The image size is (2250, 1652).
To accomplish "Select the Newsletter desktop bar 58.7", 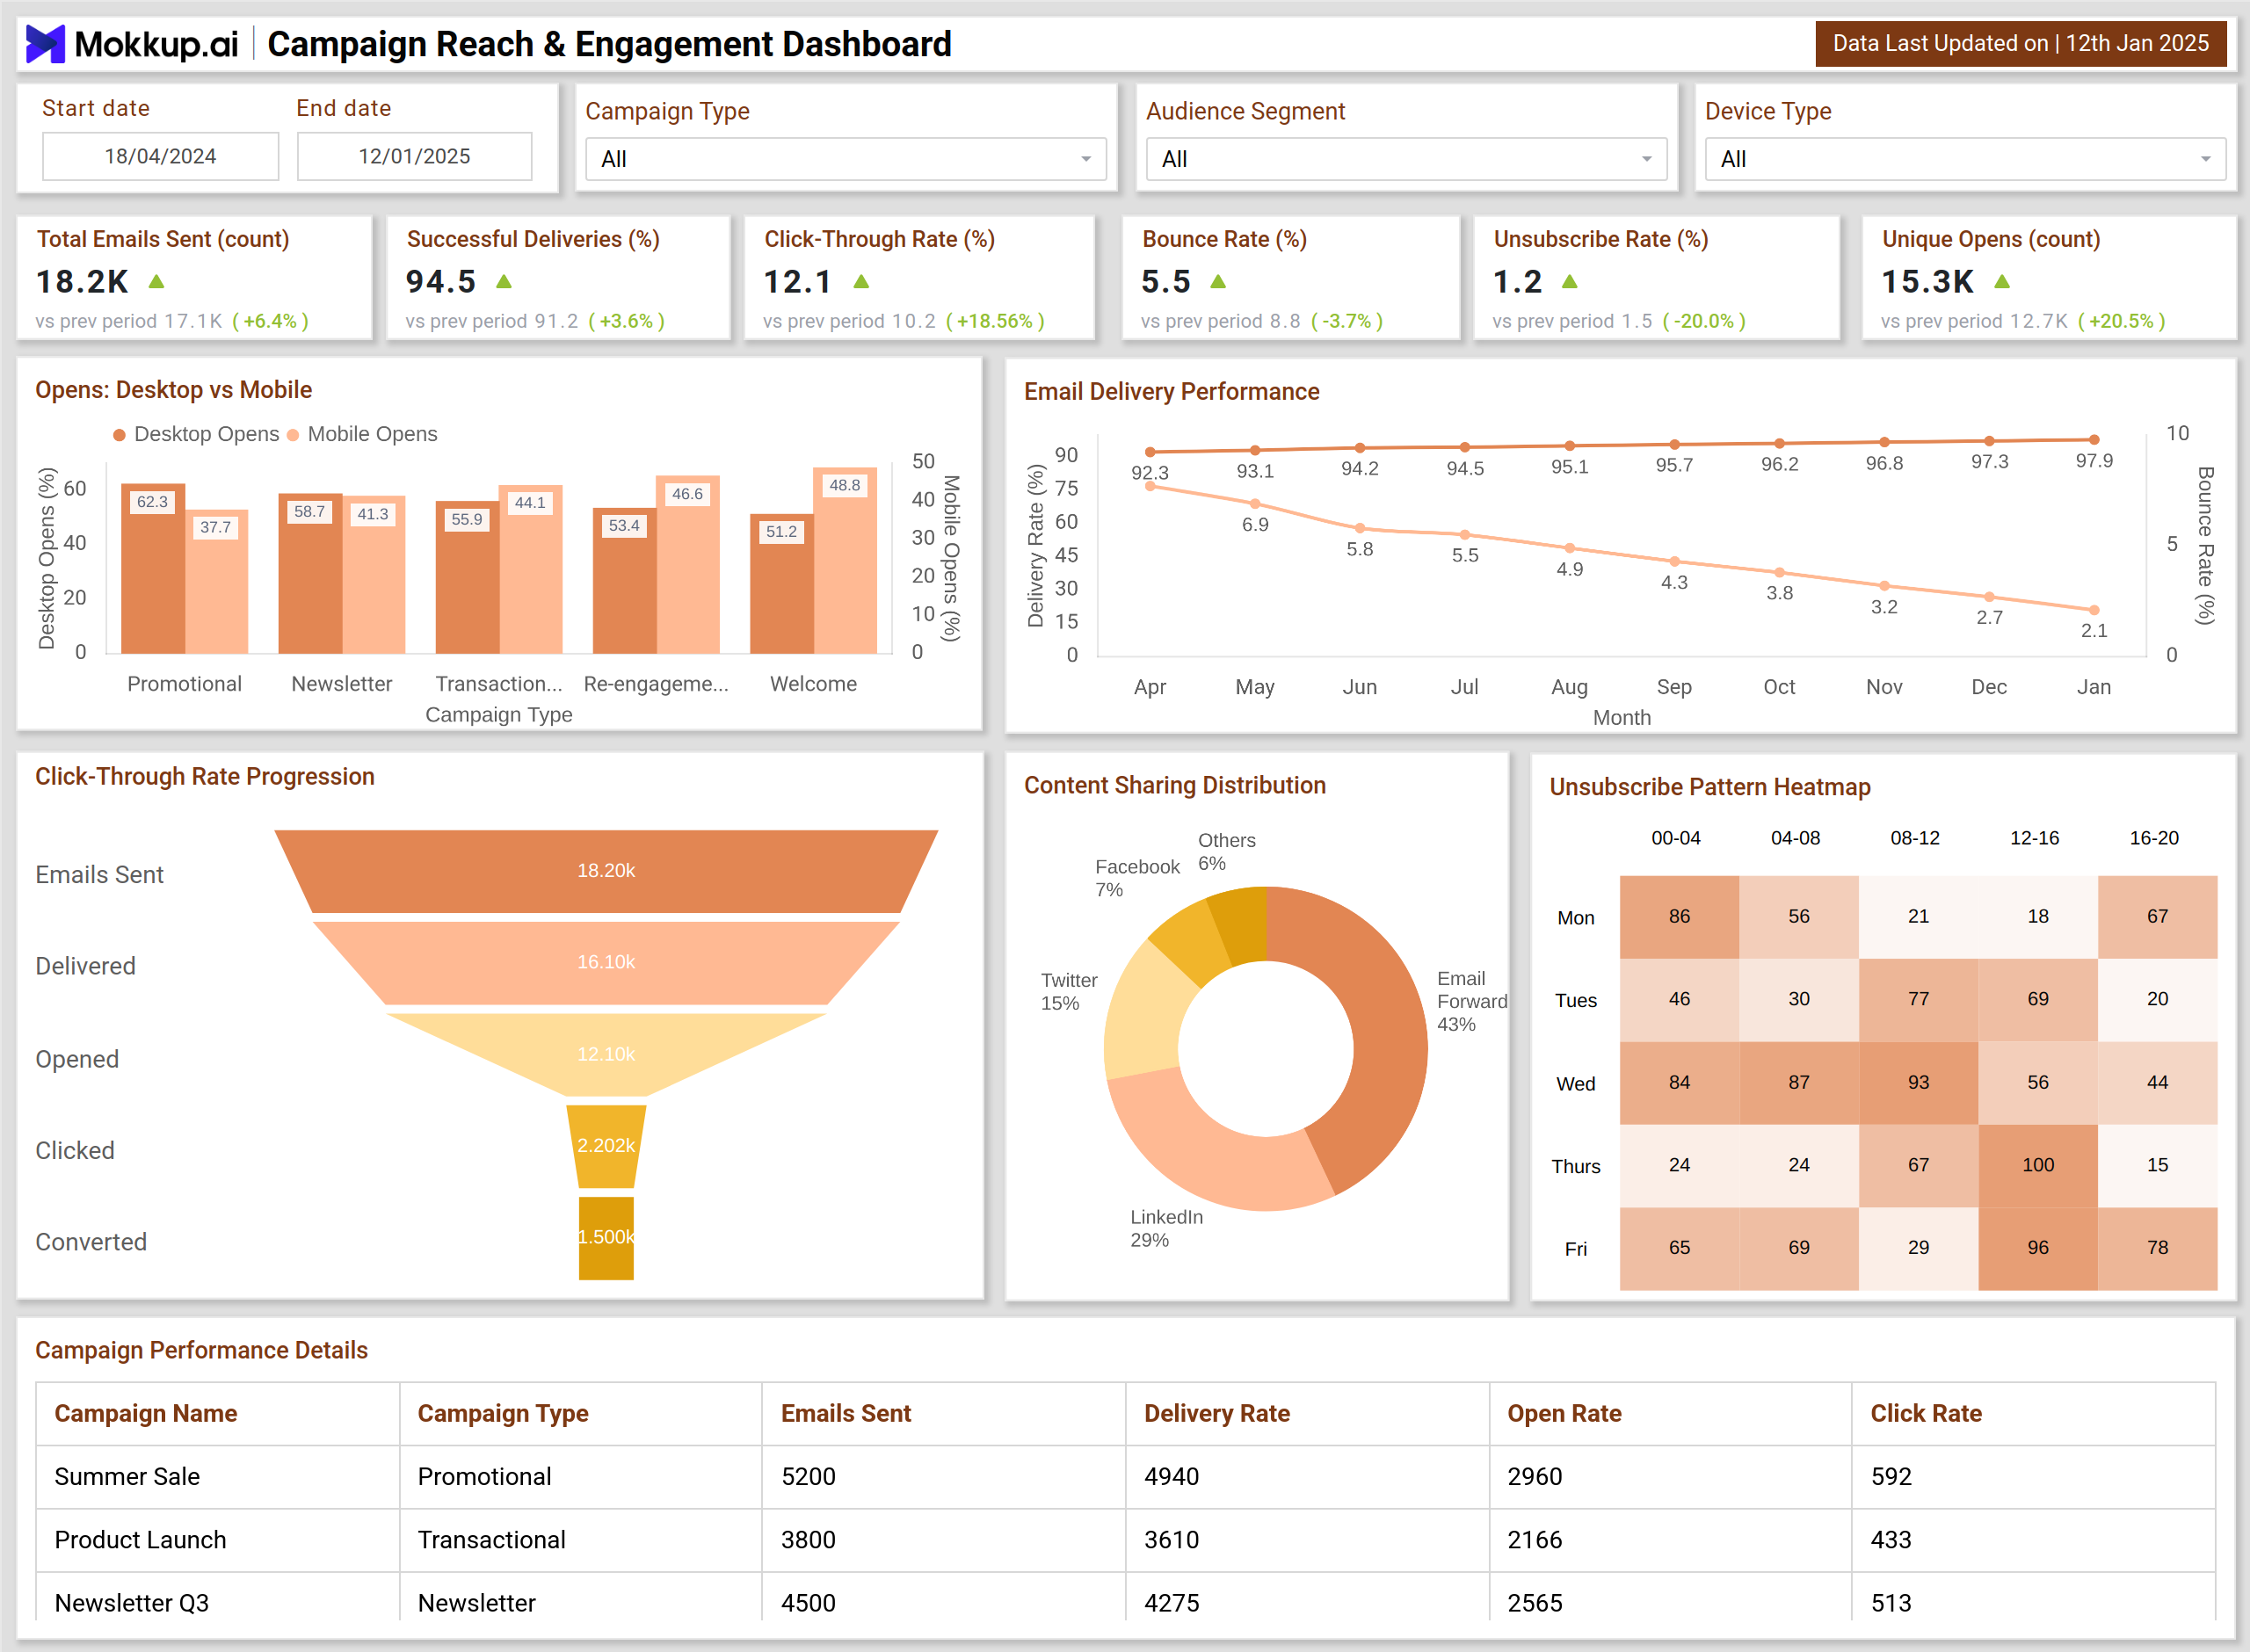I will (x=310, y=573).
